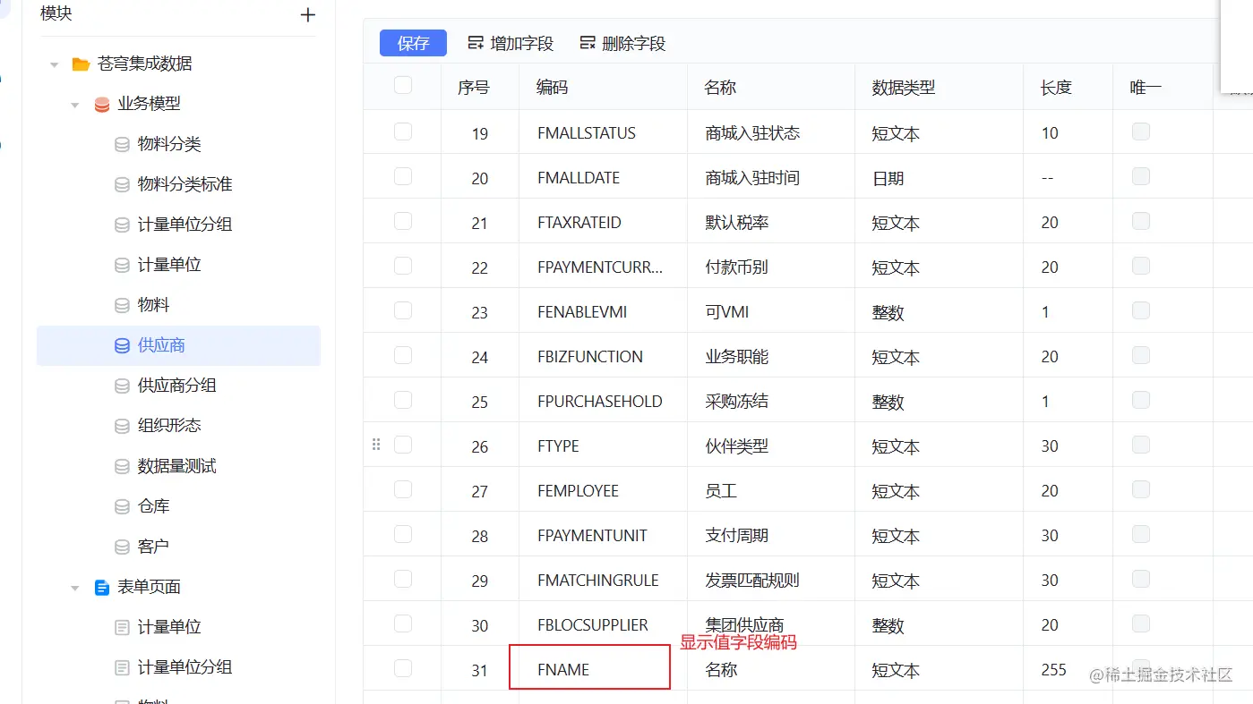Click the plus icon beside 模块
The width and height of the screenshot is (1253, 704).
(308, 14)
